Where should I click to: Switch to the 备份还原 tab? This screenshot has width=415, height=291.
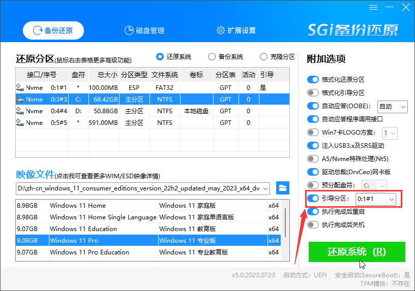click(53, 30)
